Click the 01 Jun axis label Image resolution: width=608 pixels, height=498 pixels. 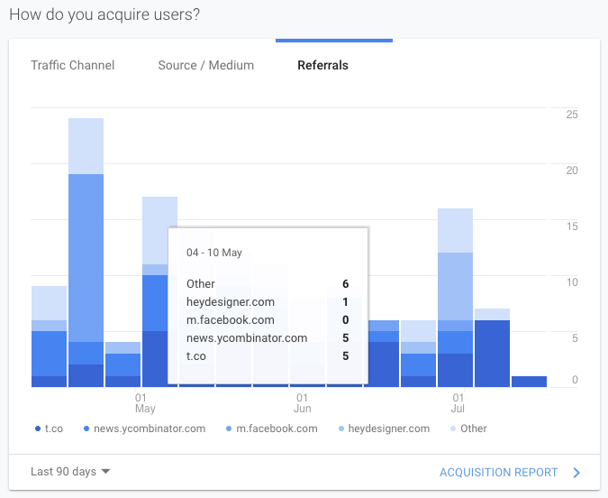(302, 403)
